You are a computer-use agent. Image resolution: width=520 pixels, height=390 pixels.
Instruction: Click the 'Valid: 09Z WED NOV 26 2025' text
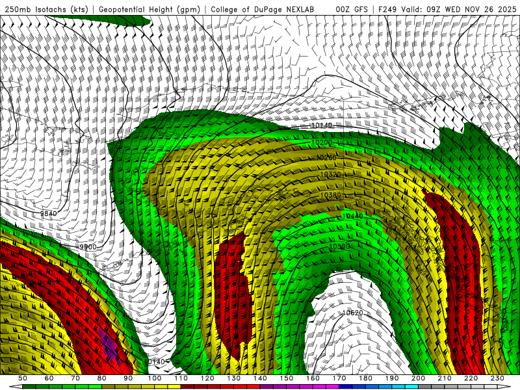click(x=459, y=10)
